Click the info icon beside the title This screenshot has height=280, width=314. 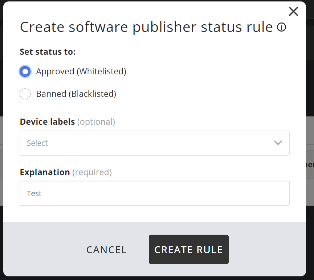[x=281, y=27]
